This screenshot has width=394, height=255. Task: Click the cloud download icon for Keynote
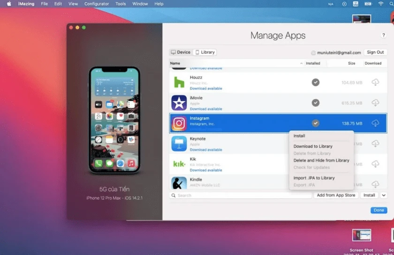[375, 144]
